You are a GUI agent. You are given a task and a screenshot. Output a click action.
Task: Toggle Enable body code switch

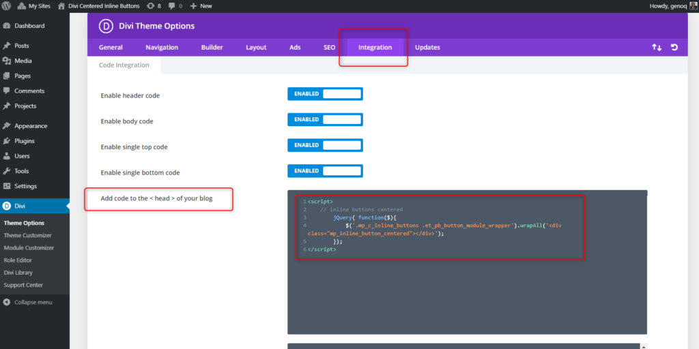(x=325, y=120)
